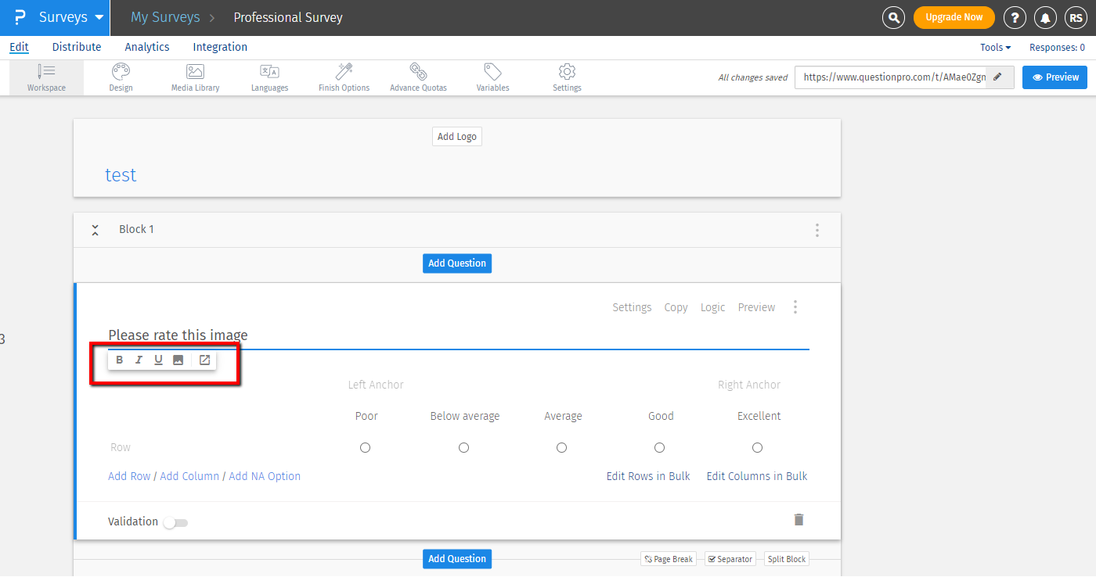Click the Bold formatting icon
The height and width of the screenshot is (577, 1096).
tap(120, 360)
